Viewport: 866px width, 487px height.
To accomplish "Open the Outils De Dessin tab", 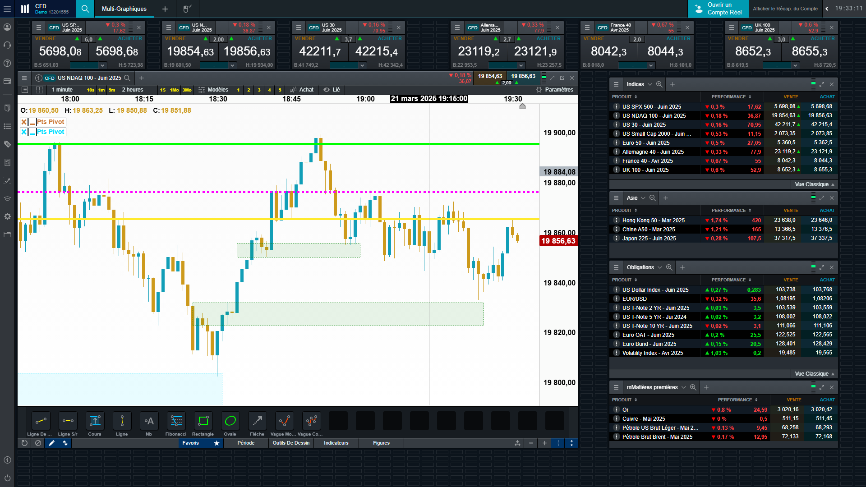I will pos(291,443).
